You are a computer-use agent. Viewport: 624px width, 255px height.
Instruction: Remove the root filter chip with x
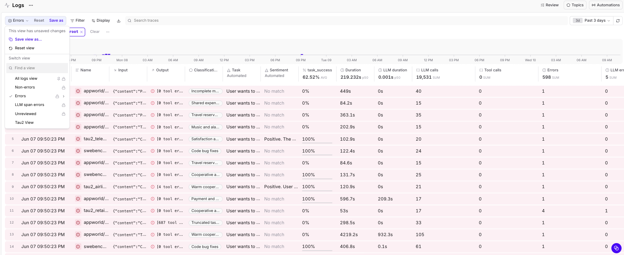[x=81, y=32]
